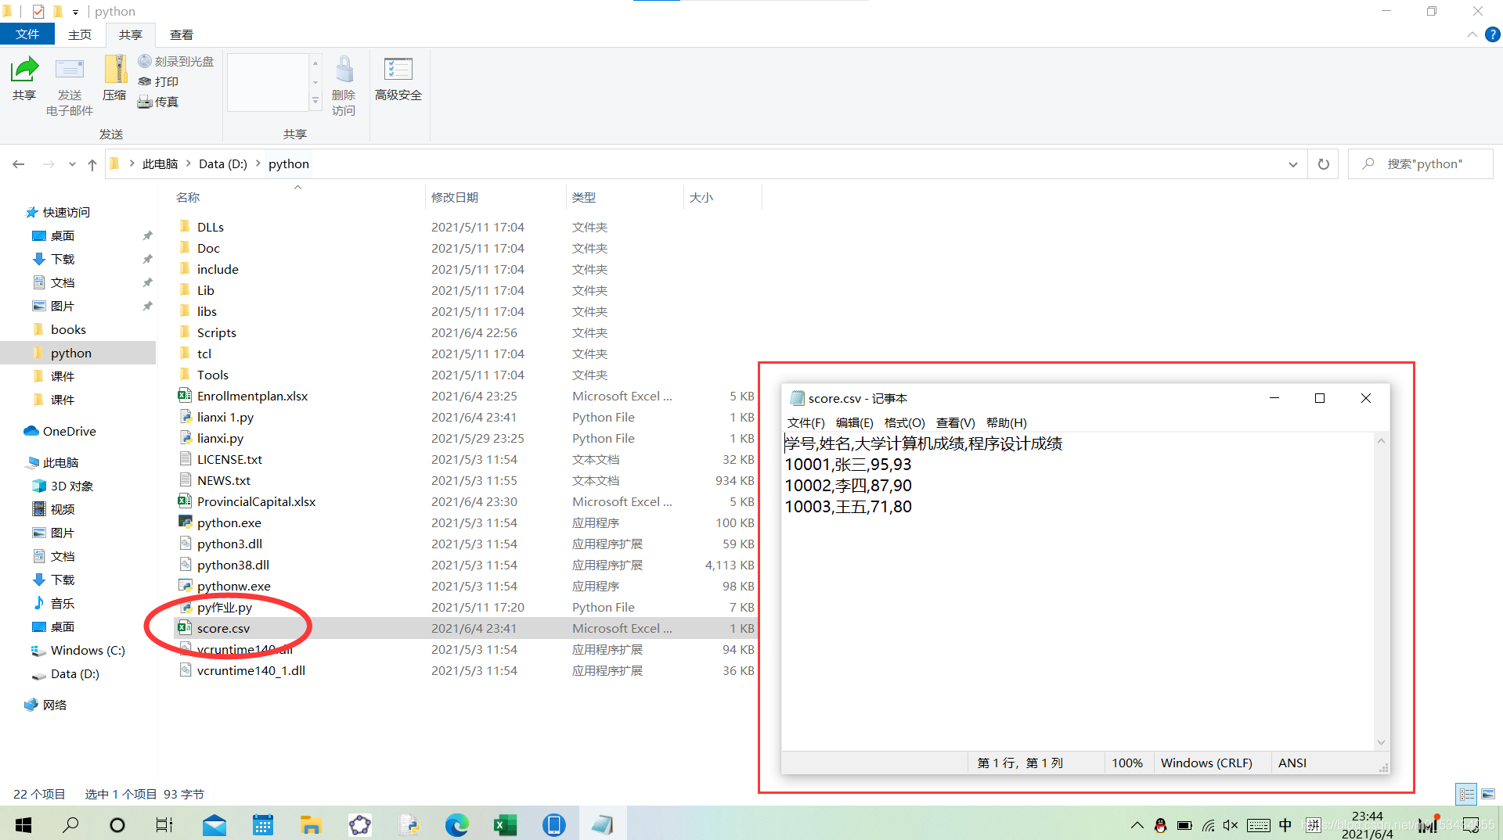Switch to 主页 (Home) ribbon tab
The height and width of the screenshot is (840, 1503).
tap(80, 34)
